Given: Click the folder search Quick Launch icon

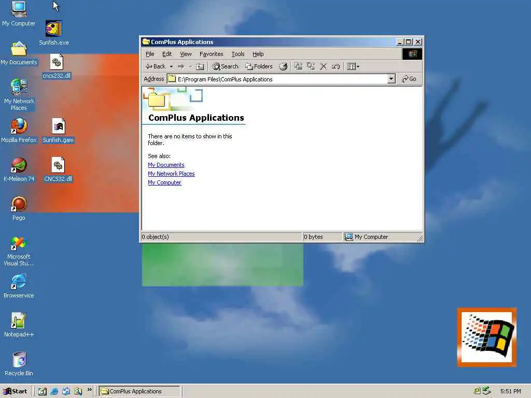Looking at the screenshot, I should point(78,391).
